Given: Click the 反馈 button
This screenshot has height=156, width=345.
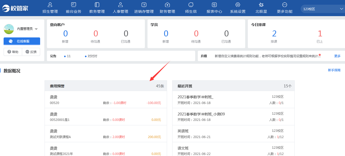Looking at the screenshot, I should [x=31, y=52].
